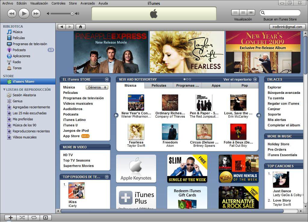Switch to grid view icon
The image size is (308, 222).
click(x=243, y=13)
